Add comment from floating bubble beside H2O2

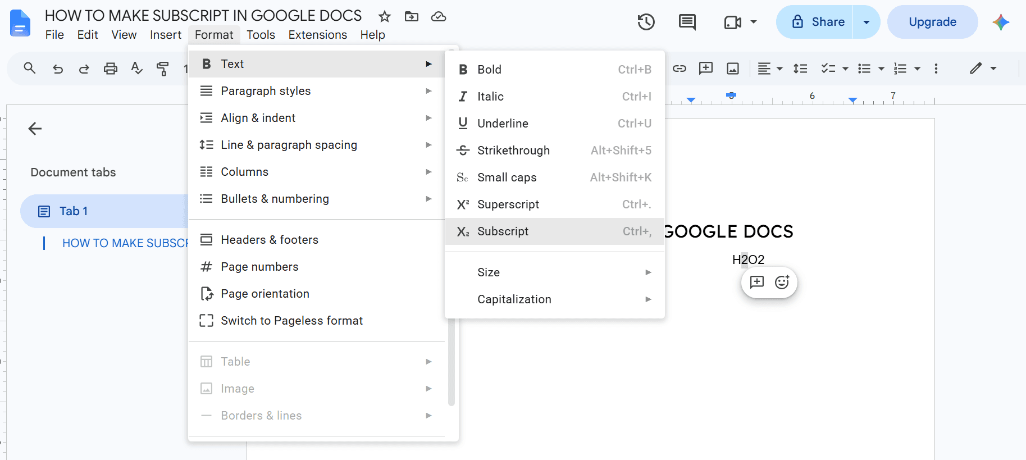click(757, 282)
